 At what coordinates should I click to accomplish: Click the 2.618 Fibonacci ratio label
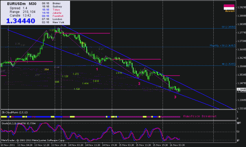[119, 73]
